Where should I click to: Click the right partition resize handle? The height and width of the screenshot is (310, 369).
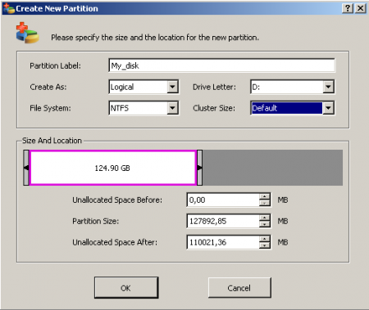pos(199,168)
